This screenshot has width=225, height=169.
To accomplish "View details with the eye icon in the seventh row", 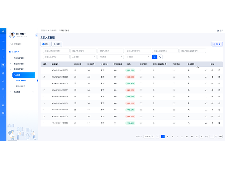I will pos(212,110).
